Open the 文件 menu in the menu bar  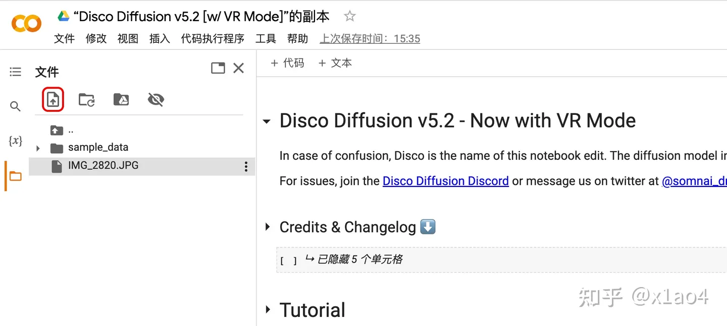pyautogui.click(x=65, y=39)
